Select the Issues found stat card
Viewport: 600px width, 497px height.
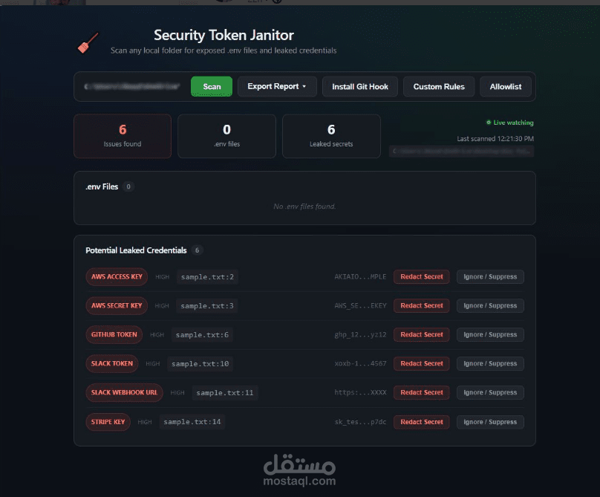point(123,136)
